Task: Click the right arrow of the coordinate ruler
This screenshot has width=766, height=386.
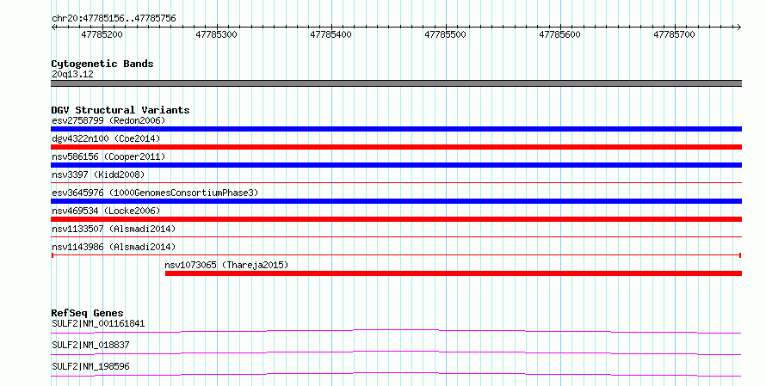Action: click(738, 28)
